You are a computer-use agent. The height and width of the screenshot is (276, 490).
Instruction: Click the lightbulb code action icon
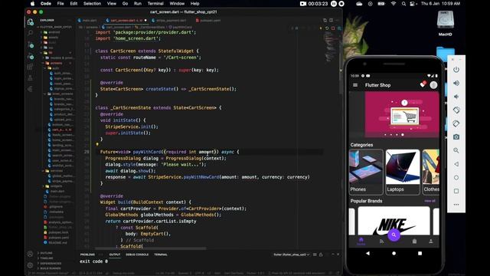pyautogui.click(x=97, y=145)
